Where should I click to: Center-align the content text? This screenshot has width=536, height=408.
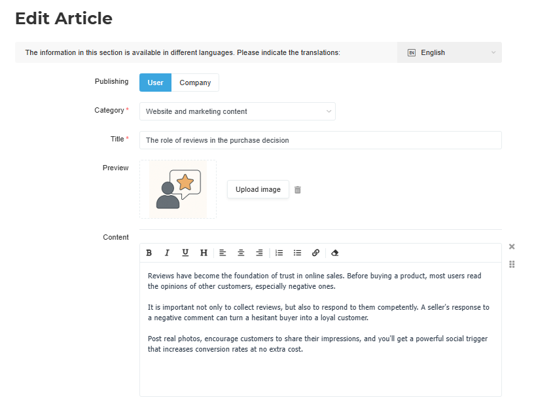241,253
